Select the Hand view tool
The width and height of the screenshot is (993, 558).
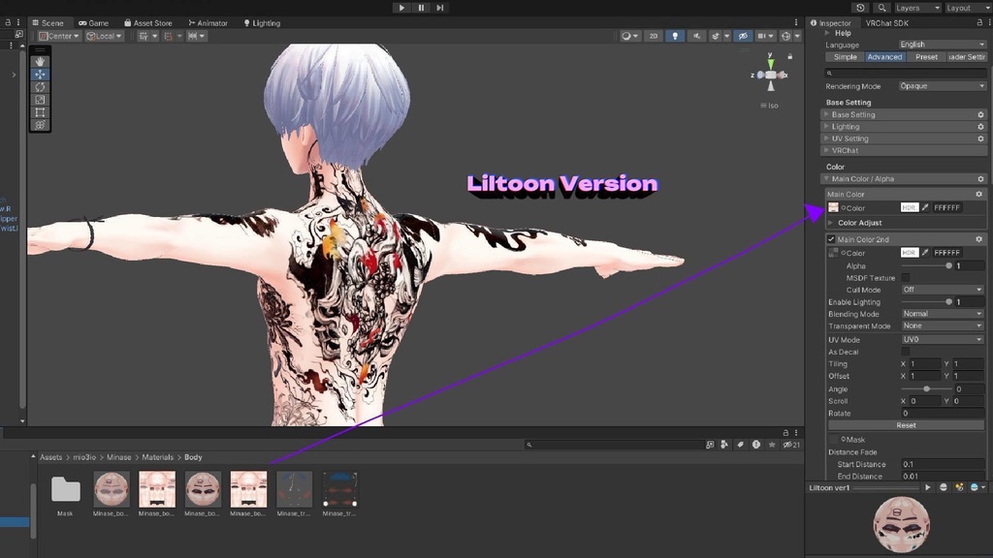pos(40,61)
